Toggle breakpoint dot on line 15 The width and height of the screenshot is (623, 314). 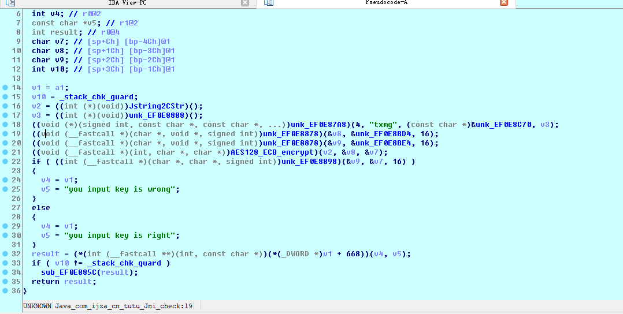[5, 97]
